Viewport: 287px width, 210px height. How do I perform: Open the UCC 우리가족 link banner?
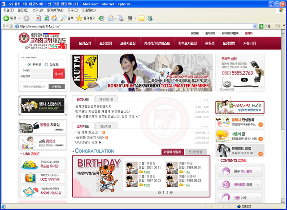(43, 178)
